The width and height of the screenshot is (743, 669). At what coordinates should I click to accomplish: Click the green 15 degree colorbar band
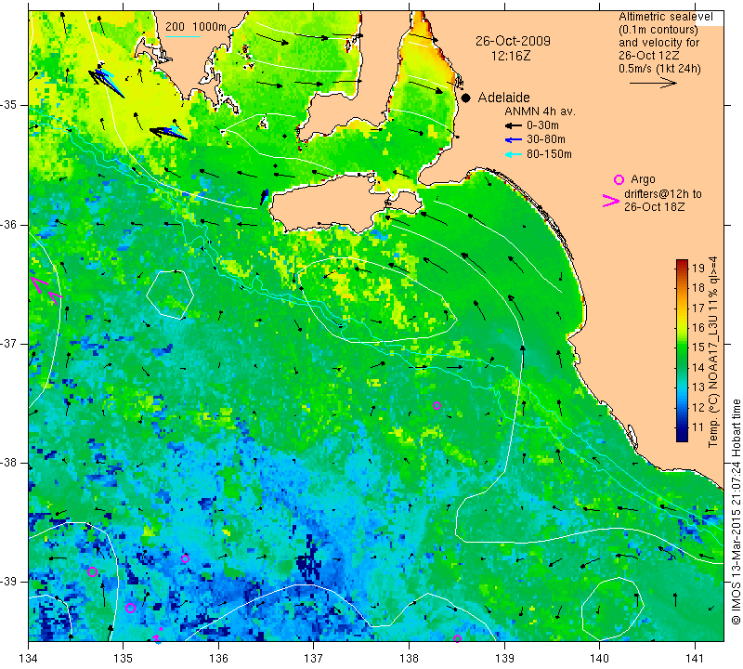pyautogui.click(x=682, y=348)
